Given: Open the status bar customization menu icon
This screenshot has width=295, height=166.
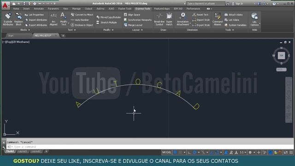Looking at the screenshot, I should tap(291, 153).
